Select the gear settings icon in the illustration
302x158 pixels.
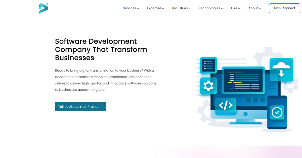[x=208, y=86]
